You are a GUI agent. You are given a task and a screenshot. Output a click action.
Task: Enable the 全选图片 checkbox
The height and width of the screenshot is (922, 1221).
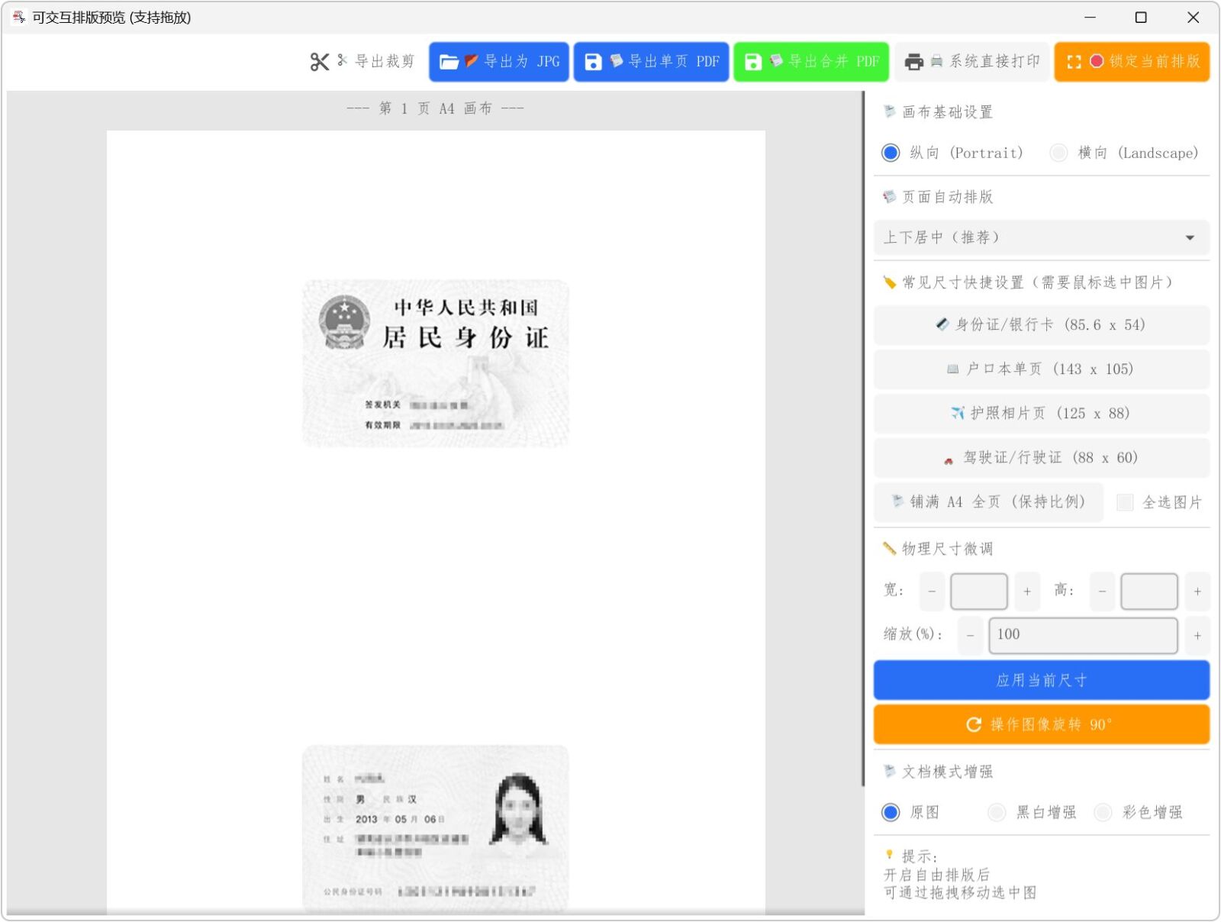tap(1125, 502)
